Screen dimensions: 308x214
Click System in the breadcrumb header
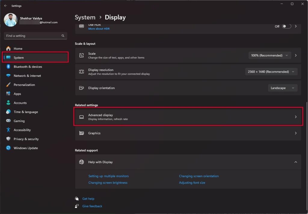coord(85,17)
